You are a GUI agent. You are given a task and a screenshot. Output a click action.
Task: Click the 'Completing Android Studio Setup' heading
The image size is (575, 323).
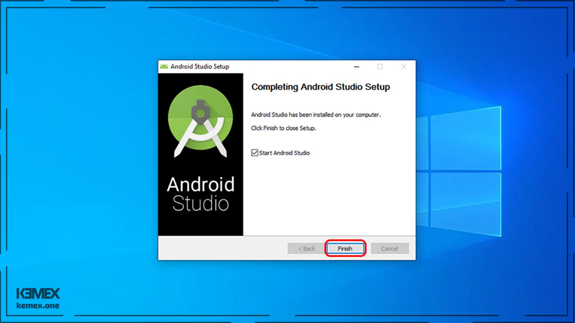click(x=320, y=87)
